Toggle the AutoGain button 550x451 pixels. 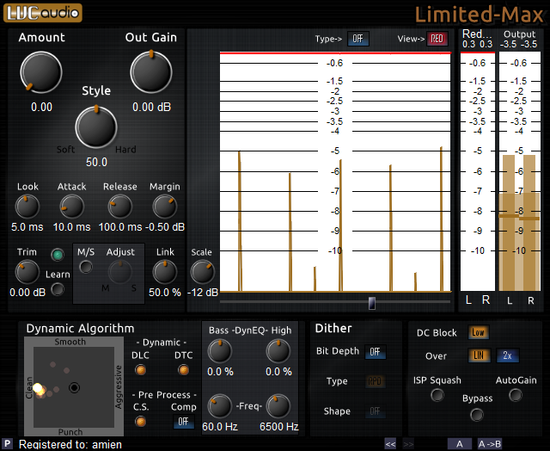(516, 396)
